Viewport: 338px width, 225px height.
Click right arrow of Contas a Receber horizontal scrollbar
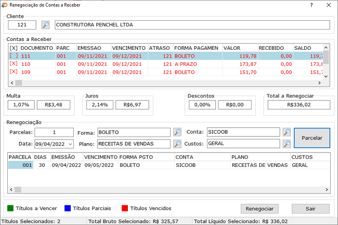(319, 83)
